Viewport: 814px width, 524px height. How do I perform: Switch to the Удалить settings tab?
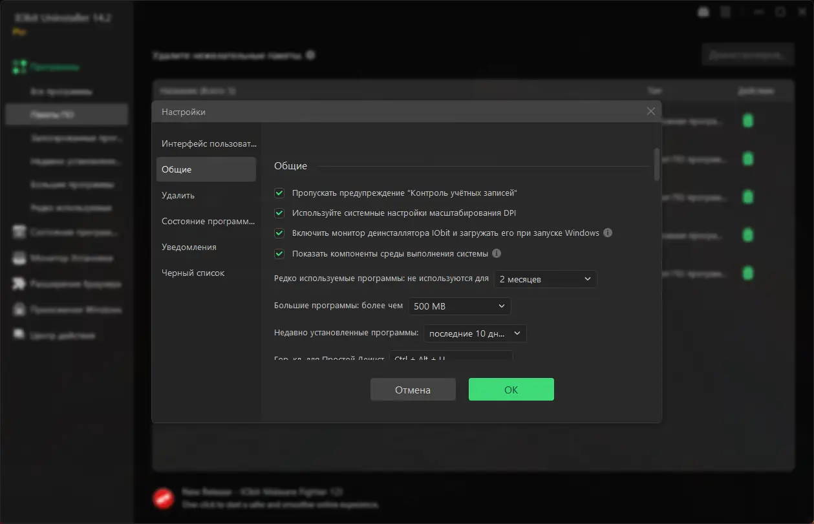(x=179, y=194)
